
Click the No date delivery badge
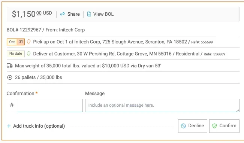(x=16, y=54)
